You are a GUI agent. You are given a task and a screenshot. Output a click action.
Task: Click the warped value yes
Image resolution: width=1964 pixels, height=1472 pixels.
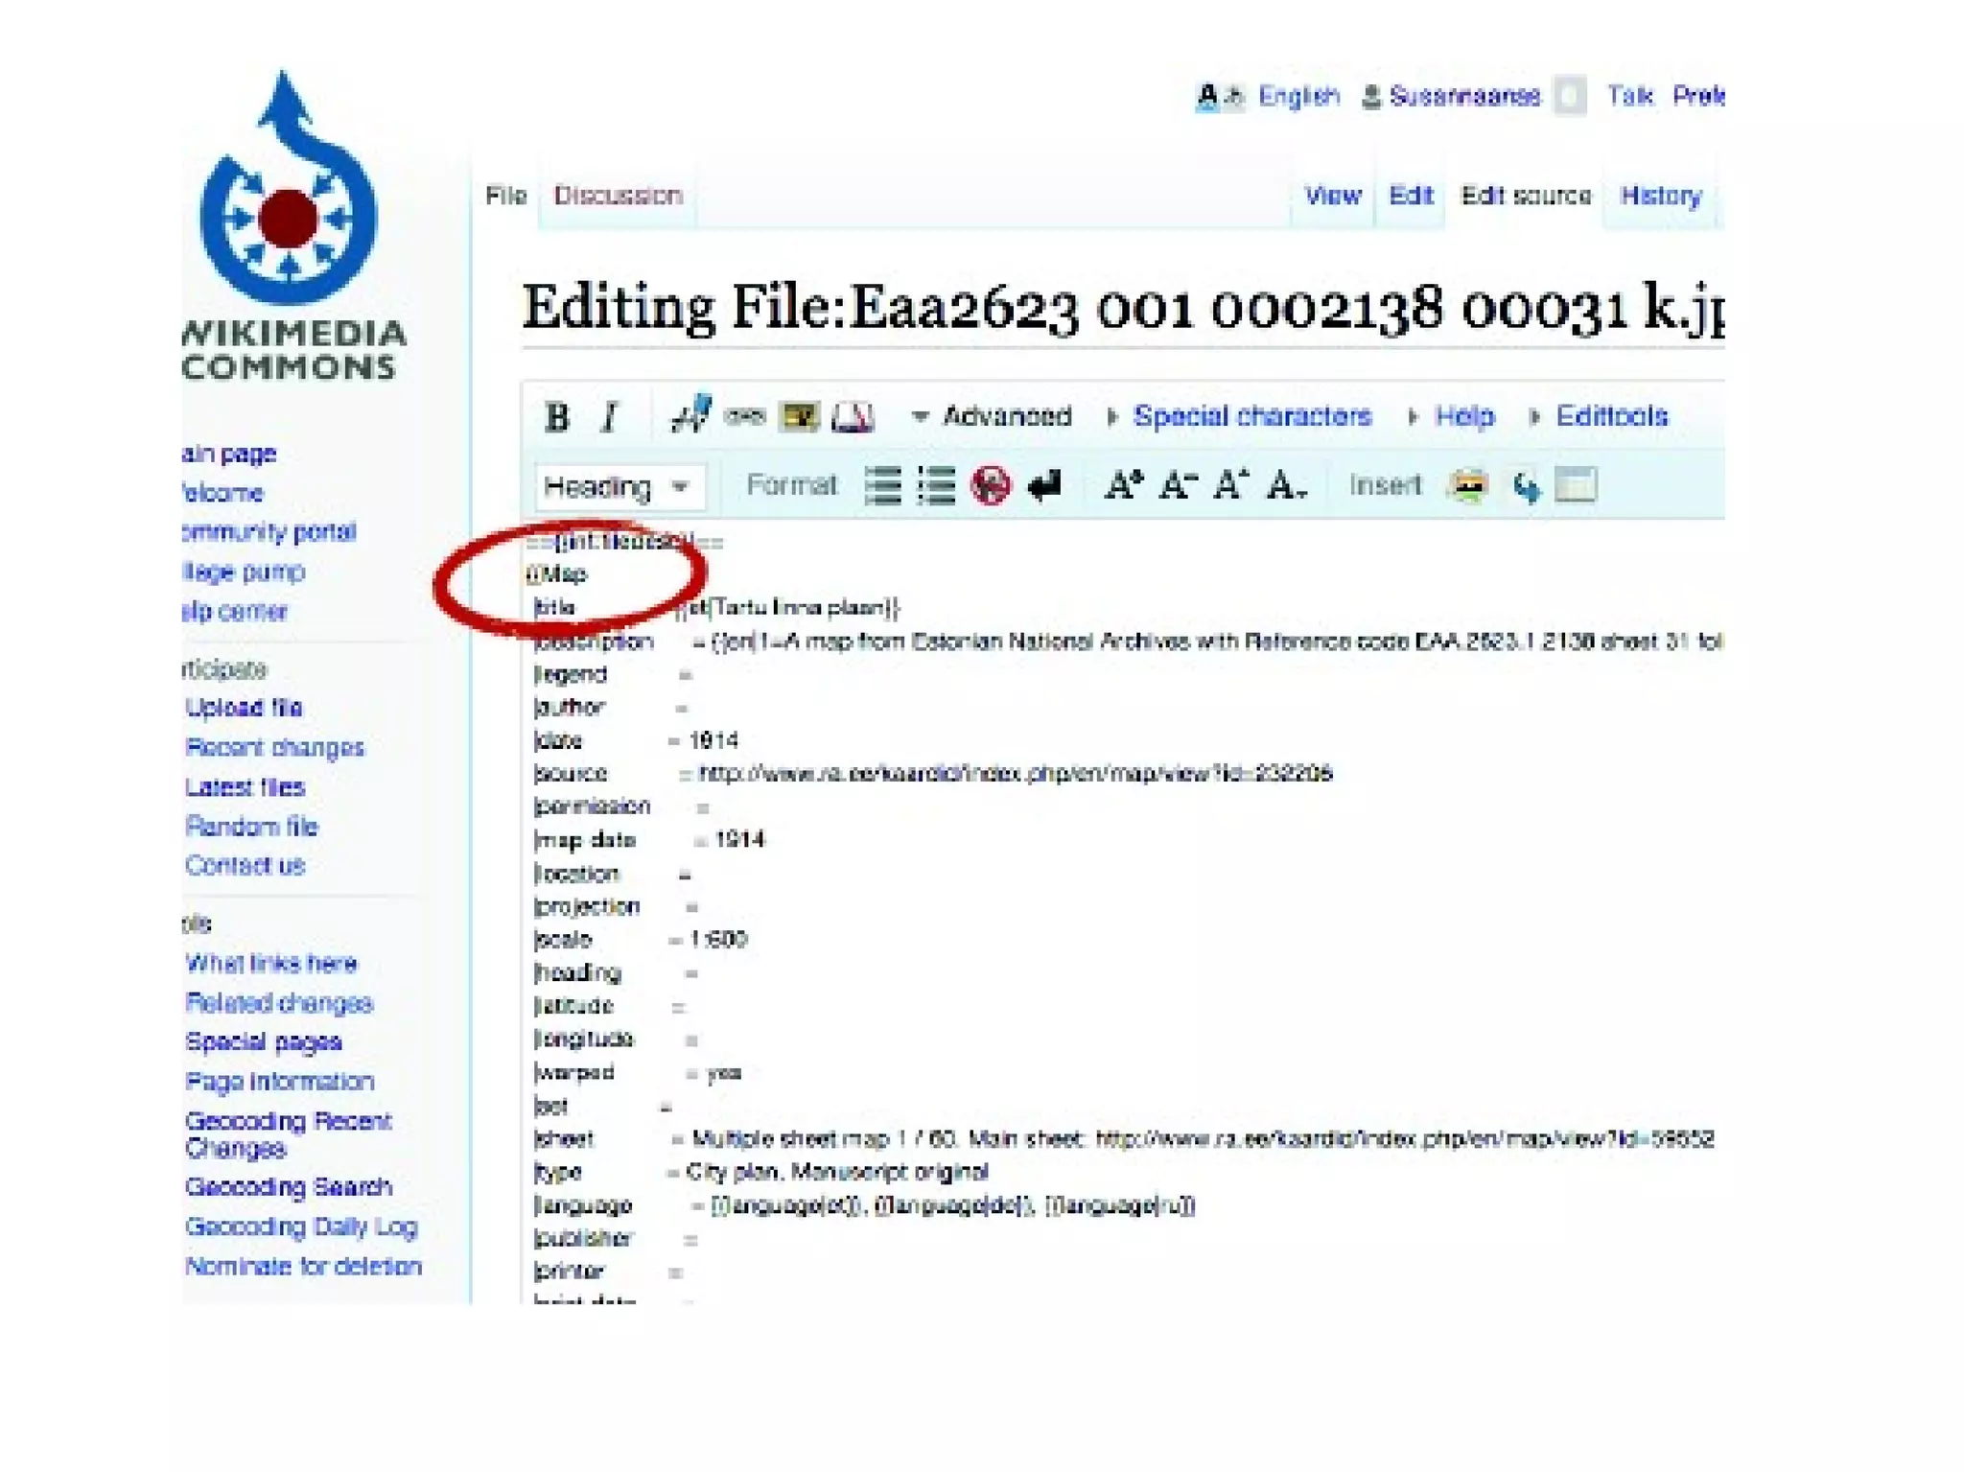723,1073
